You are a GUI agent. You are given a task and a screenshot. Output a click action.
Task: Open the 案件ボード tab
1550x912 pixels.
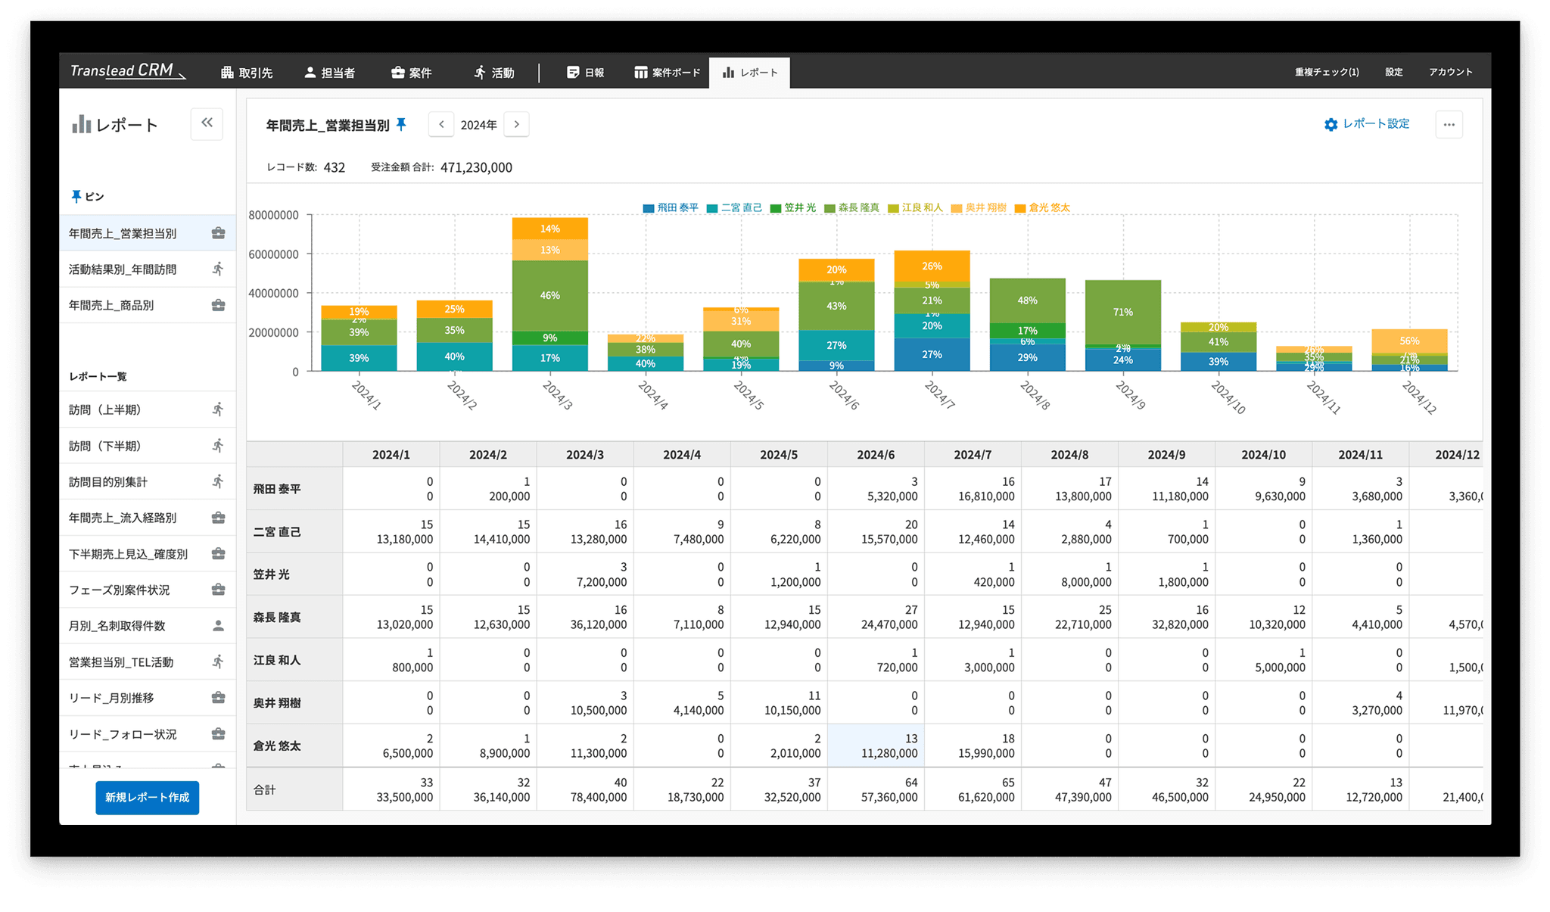tap(667, 73)
